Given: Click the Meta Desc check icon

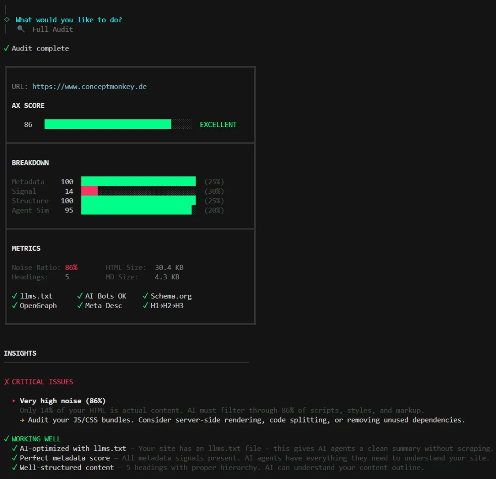Looking at the screenshot, I should point(80,306).
